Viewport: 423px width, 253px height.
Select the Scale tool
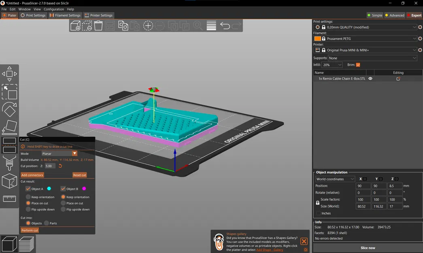[x=9, y=92]
